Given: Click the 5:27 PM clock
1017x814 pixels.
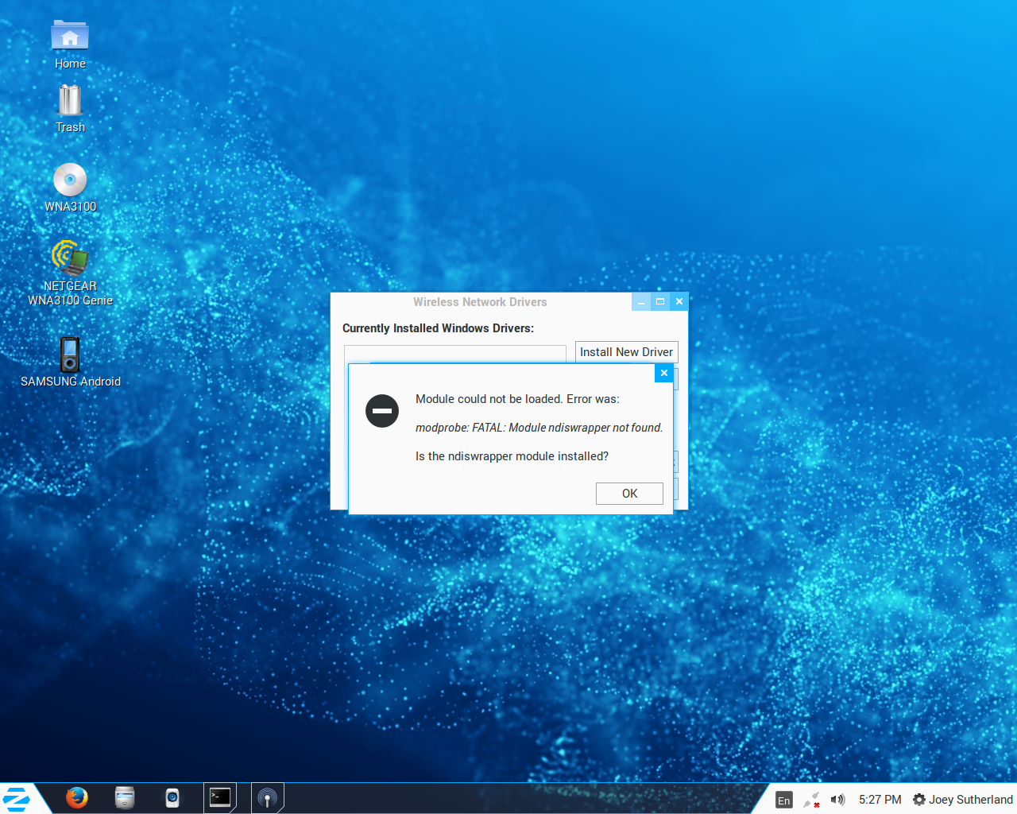Looking at the screenshot, I should tap(880, 800).
